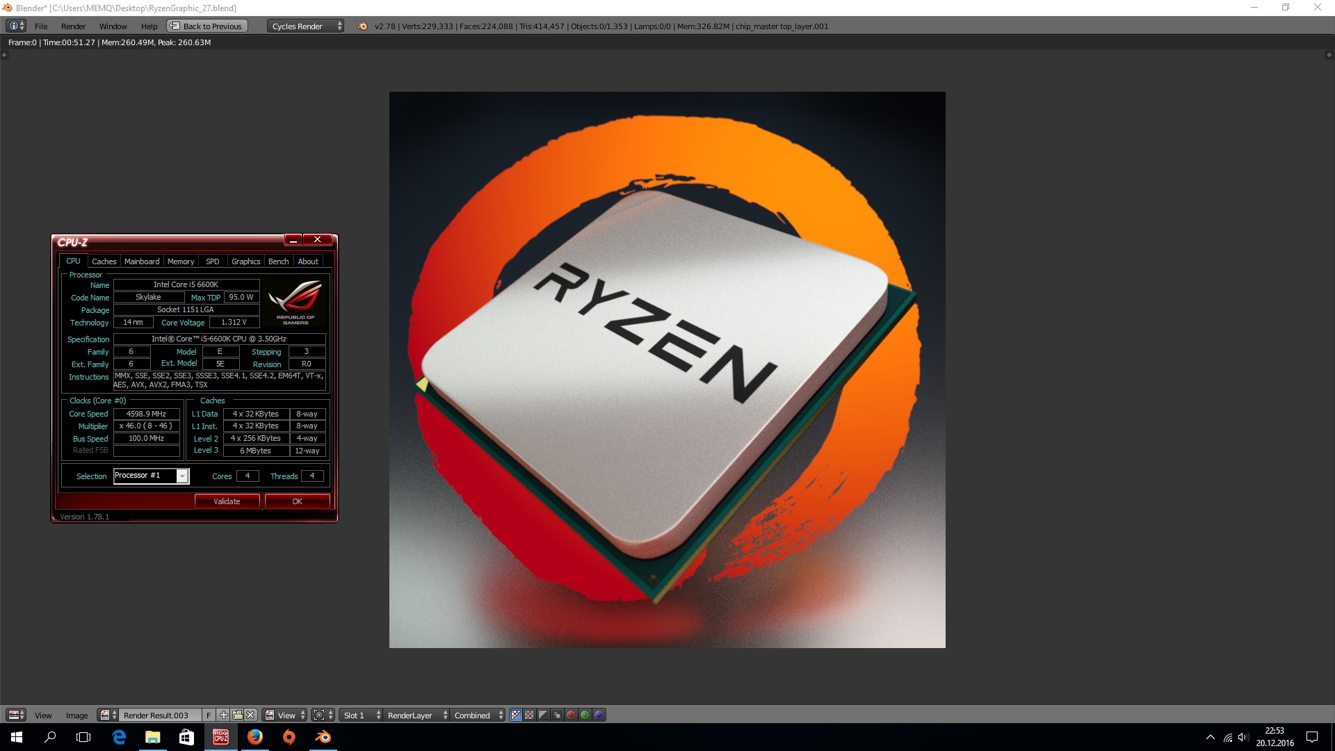Open the Cycles Render engine dropdown
1335x751 pixels.
tap(305, 26)
